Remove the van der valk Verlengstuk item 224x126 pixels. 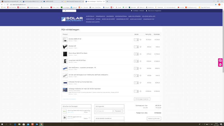[141, 76]
